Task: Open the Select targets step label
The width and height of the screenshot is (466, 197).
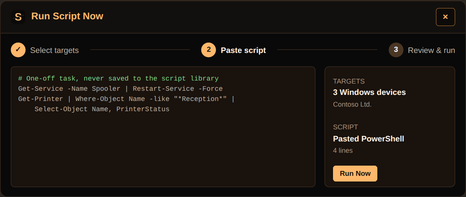Action: pos(55,50)
